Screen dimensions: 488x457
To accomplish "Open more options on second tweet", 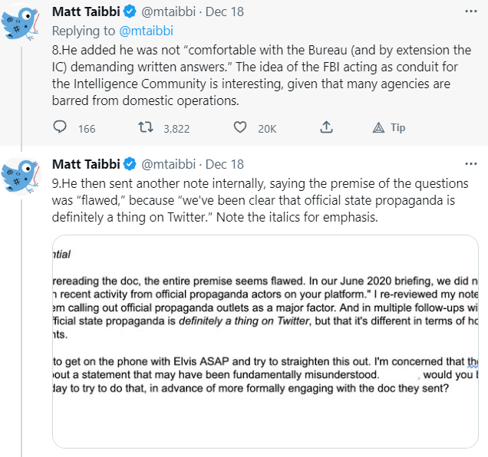I will 470,164.
